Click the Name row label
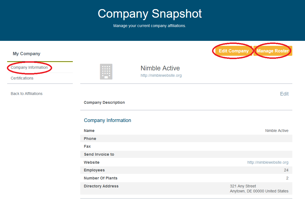This screenshot has height=204, width=305. point(89,131)
